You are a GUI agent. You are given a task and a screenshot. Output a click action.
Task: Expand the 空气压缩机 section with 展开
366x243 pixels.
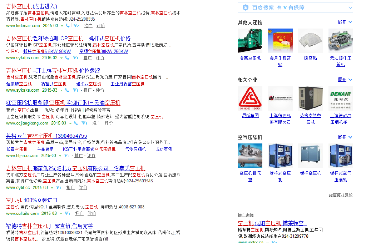(x=345, y=137)
